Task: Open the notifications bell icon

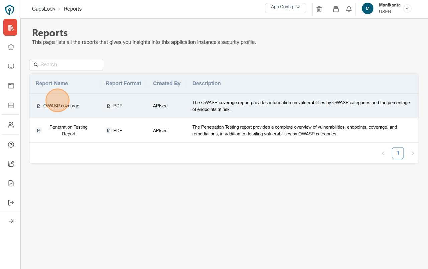Action: 349,9
